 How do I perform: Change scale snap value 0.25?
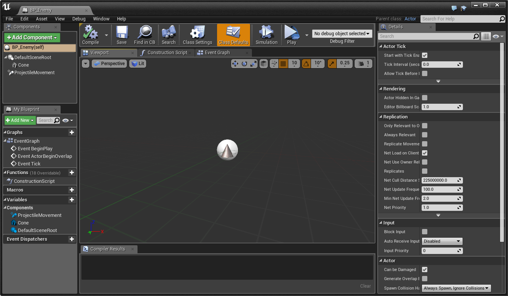[344, 64]
